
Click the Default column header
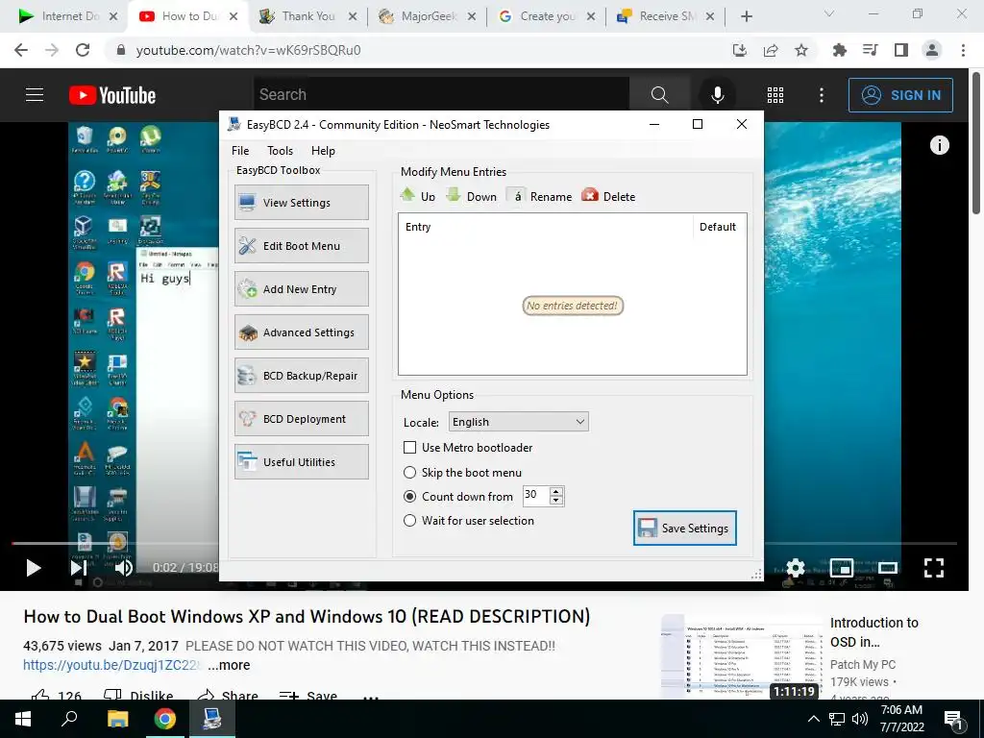(719, 227)
